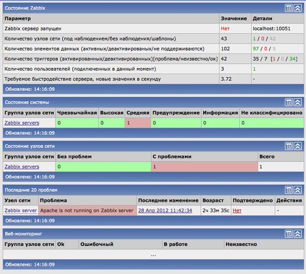Click Apache is not running problem cell
This screenshot has width=306, height=274.
point(87,211)
